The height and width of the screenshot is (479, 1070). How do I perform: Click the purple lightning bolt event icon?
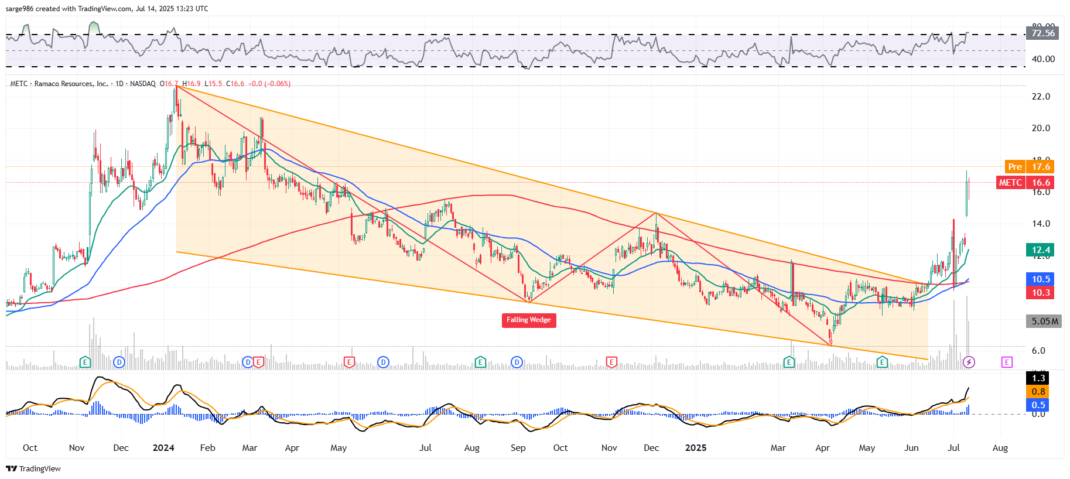tap(969, 362)
